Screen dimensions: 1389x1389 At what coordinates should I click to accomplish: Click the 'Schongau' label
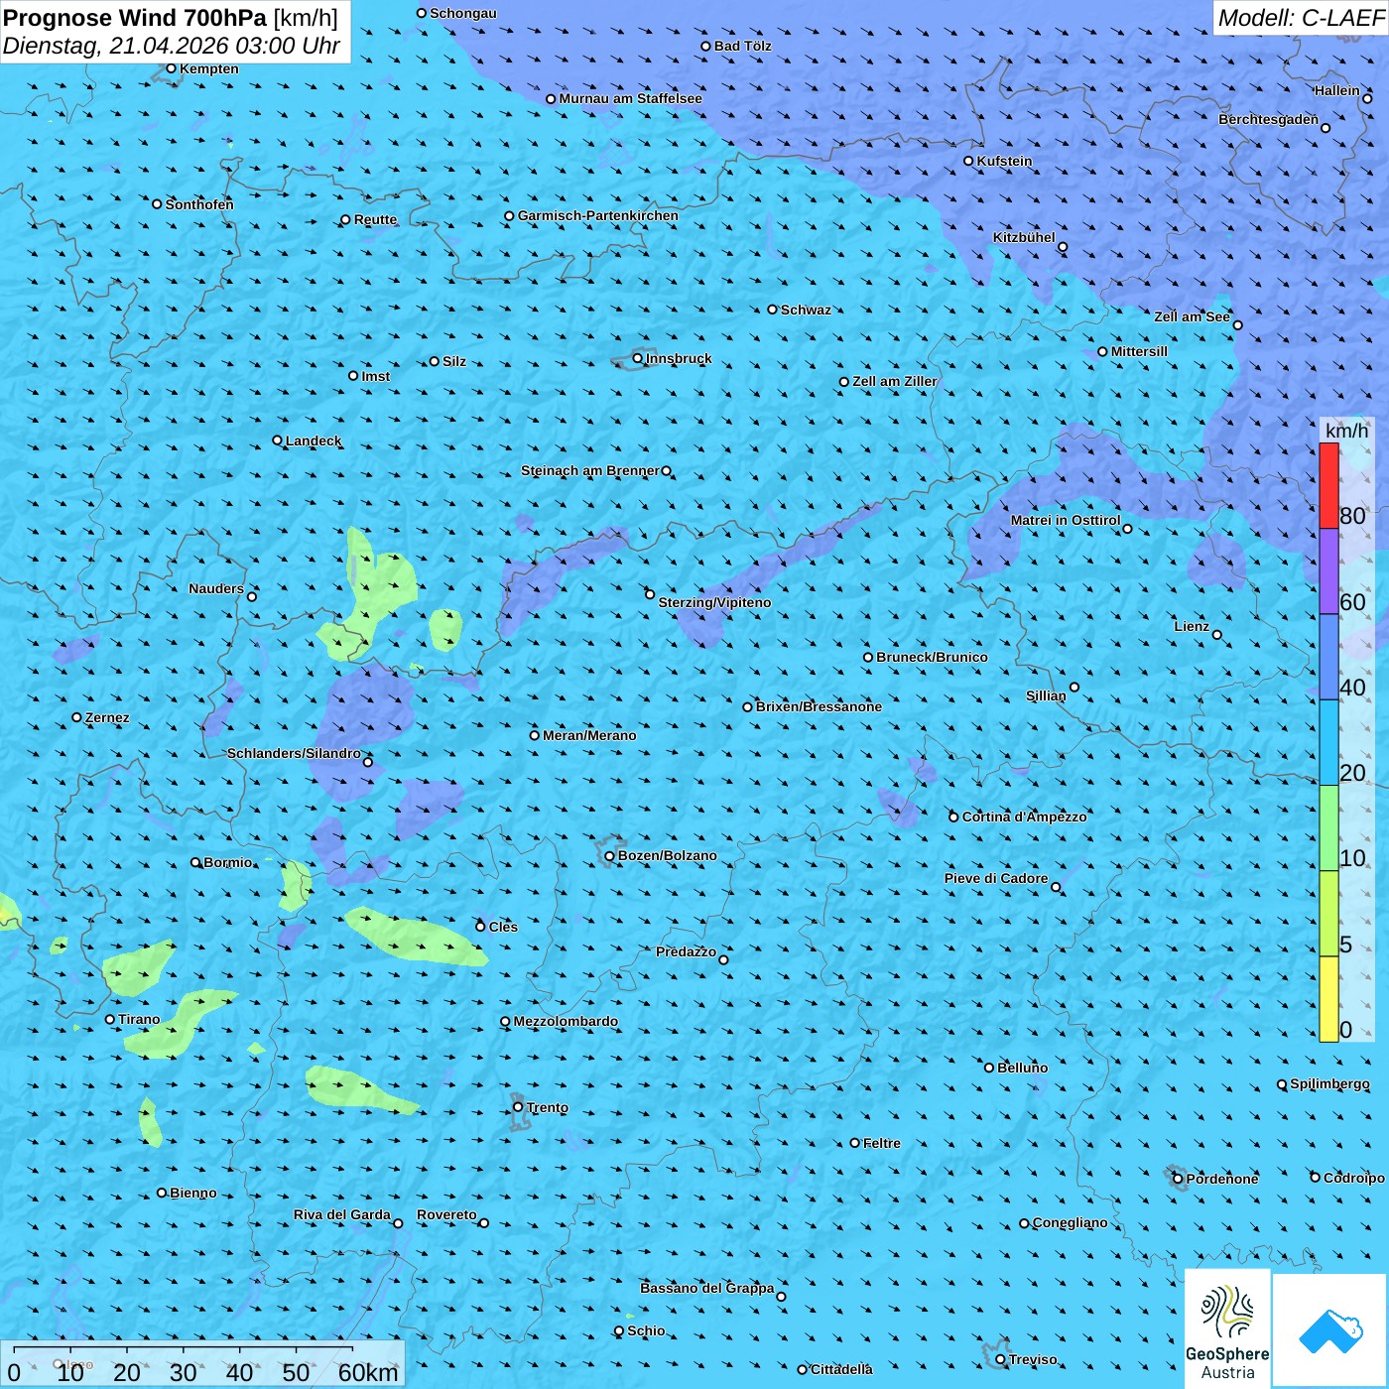tap(463, 13)
